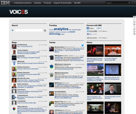This screenshot has width=136, height=114.
Task: Click the #IBMEdge hashtag link
Action: [x=60, y=58]
